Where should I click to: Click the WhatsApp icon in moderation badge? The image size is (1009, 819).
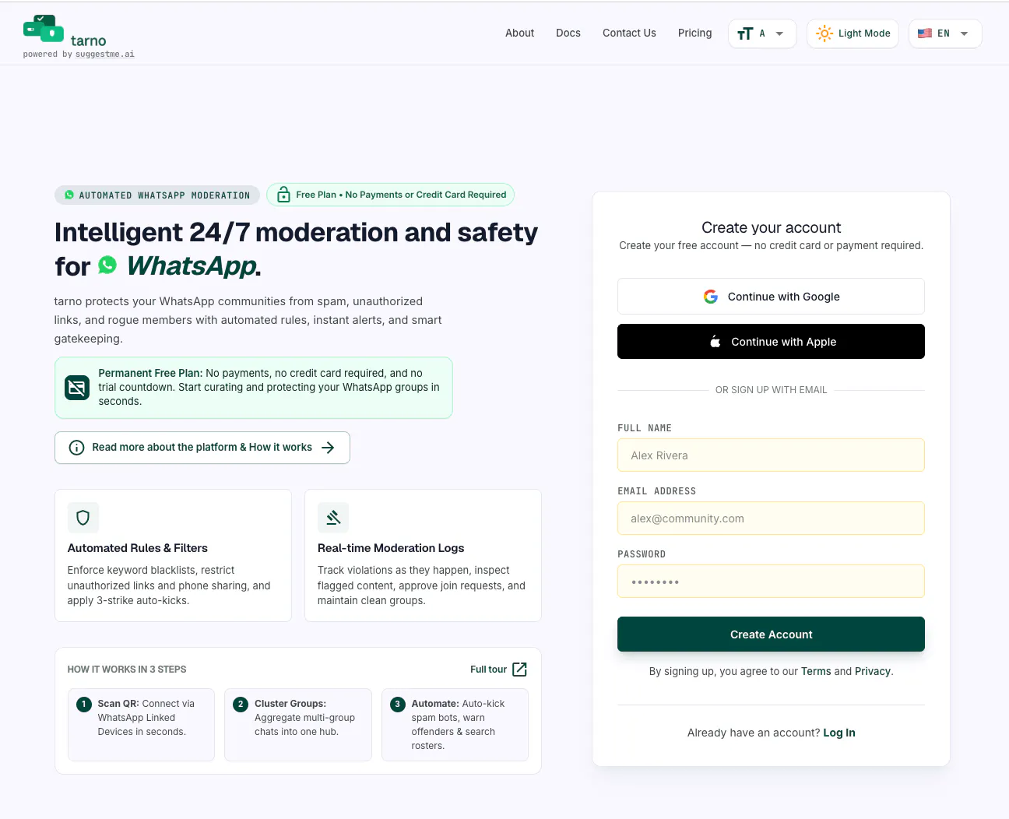[x=69, y=195]
